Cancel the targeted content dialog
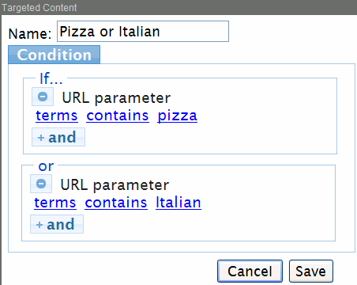This screenshot has height=285, width=357. [x=250, y=271]
